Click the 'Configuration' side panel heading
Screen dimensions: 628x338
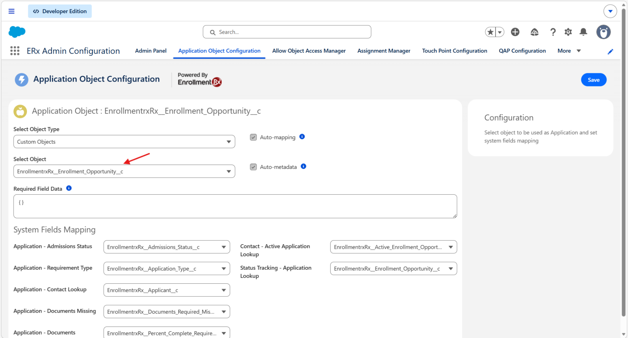tap(509, 118)
